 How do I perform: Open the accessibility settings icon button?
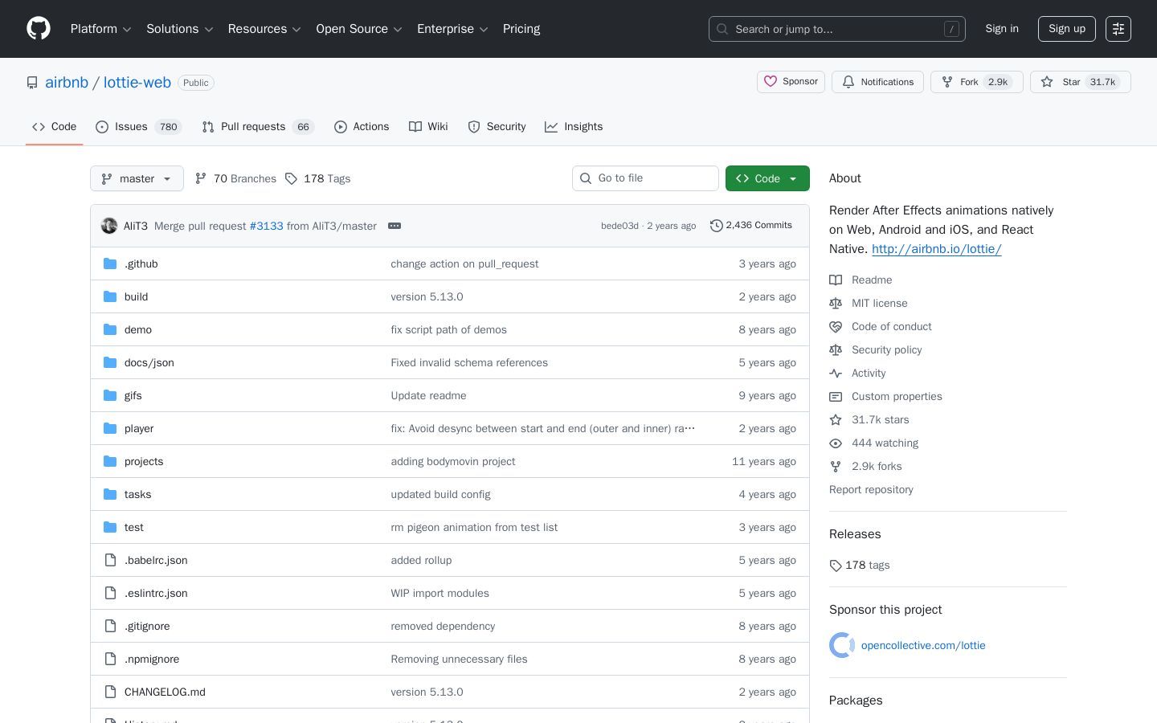[x=1118, y=29]
